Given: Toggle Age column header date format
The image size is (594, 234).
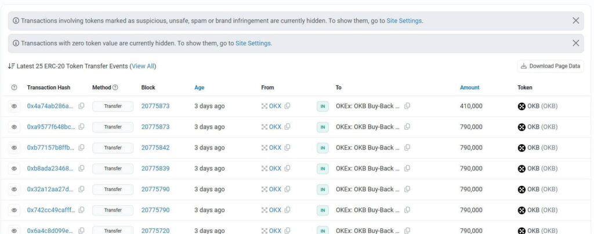Looking at the screenshot, I should pos(199,87).
